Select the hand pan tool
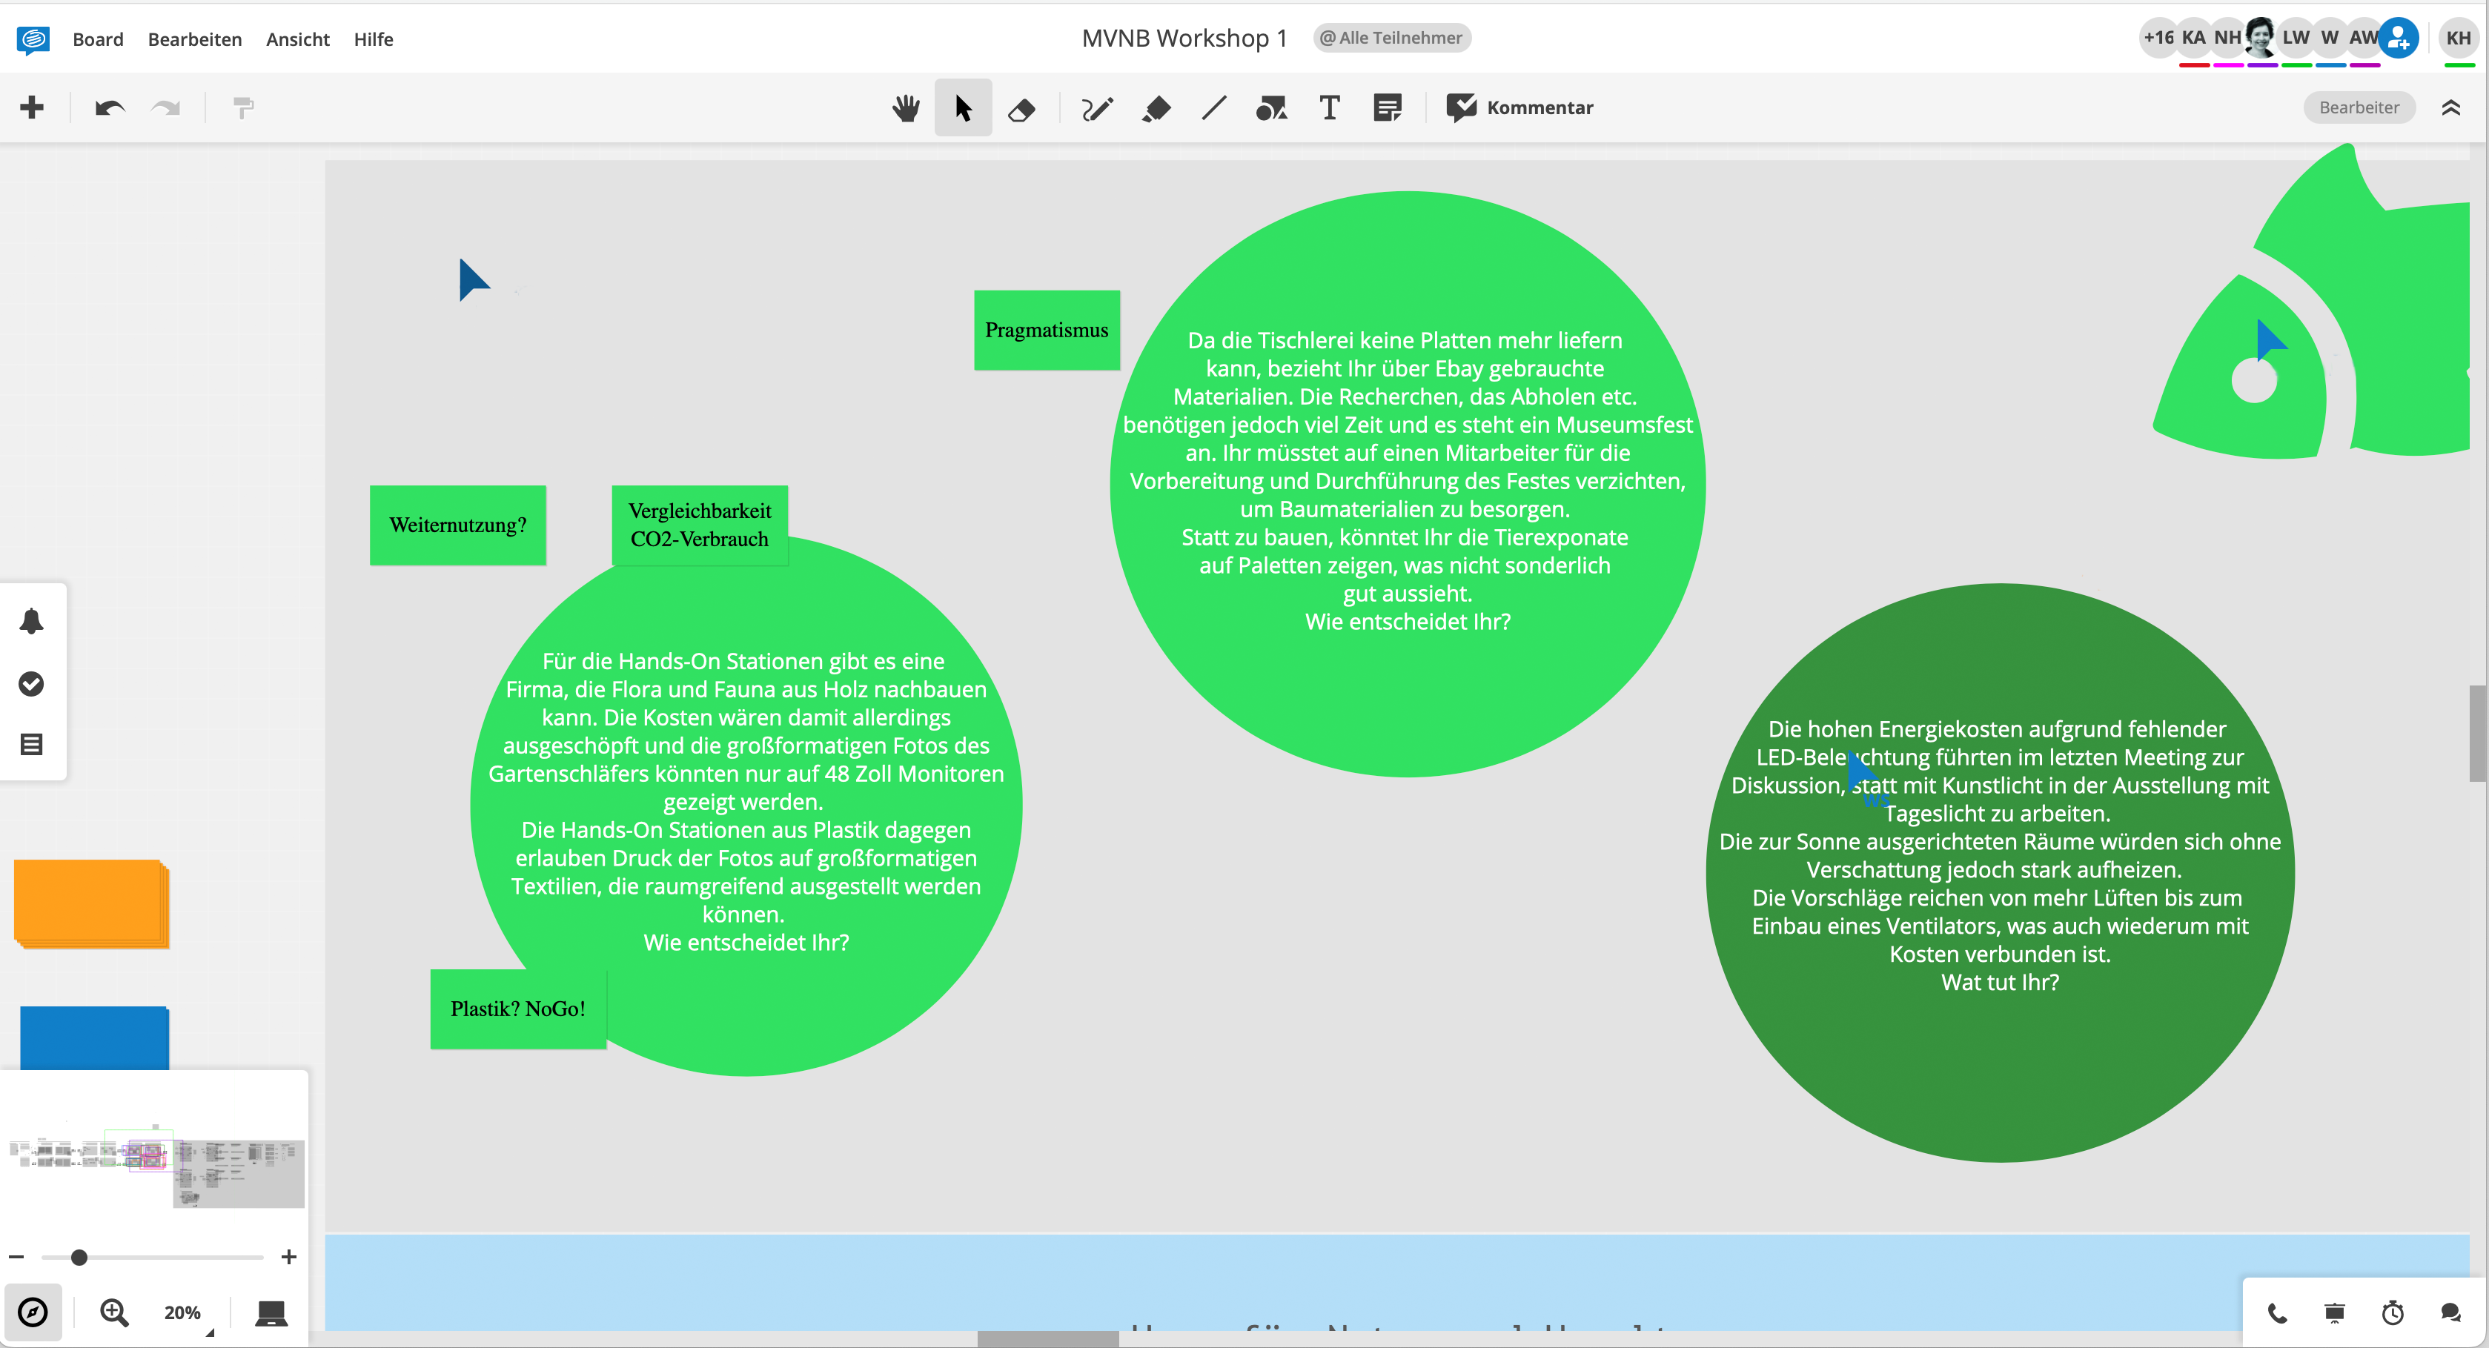 tap(905, 107)
